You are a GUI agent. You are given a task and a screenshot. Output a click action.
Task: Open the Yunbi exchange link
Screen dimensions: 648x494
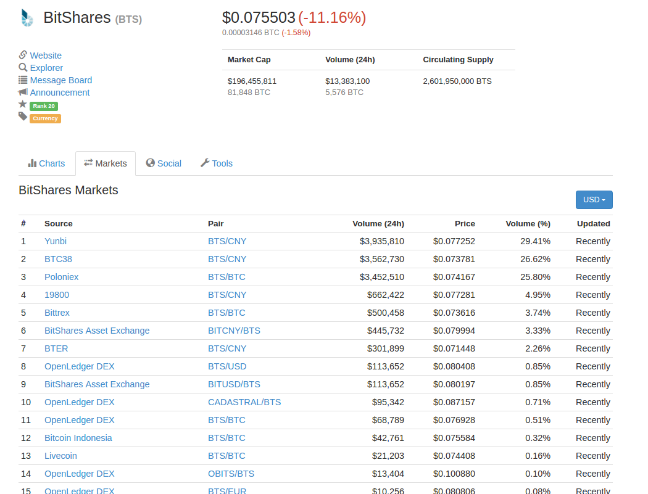[x=56, y=241]
